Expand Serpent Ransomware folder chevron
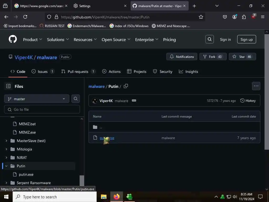The height and width of the screenshot is (202, 269). pyautogui.click(x=6, y=183)
